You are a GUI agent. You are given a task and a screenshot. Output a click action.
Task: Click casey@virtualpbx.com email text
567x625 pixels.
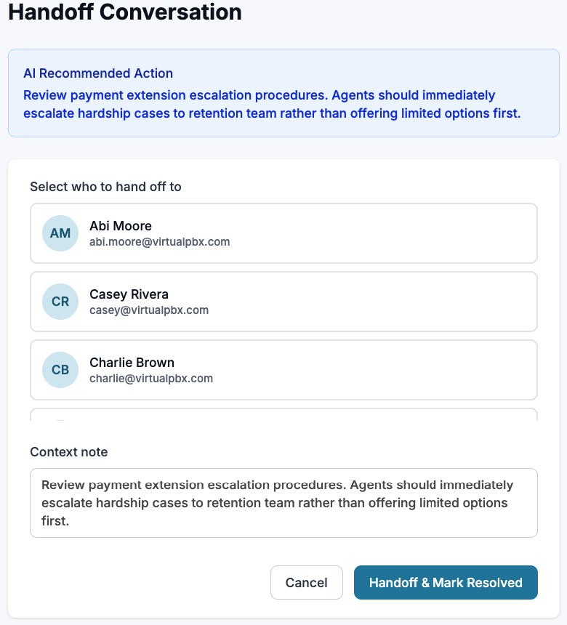pos(149,310)
